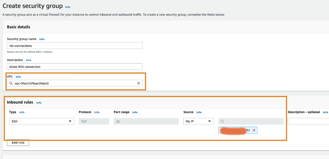Image resolution: width=329 pixels, height=159 pixels.
Task: Click the Security group name input field
Action: pyautogui.click(x=74, y=46)
